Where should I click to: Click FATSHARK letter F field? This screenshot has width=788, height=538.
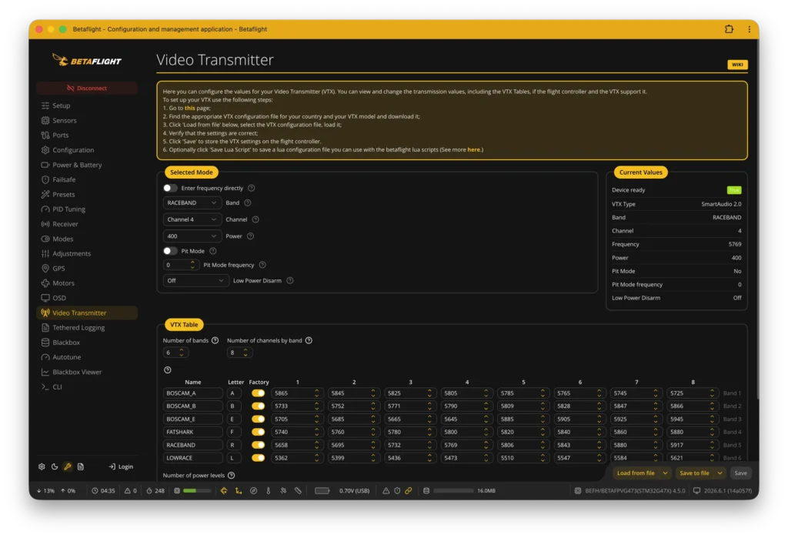click(234, 432)
